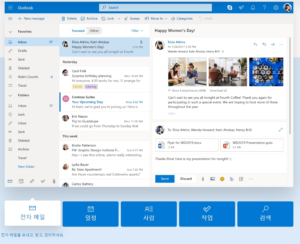This screenshot has height=244, width=300.
Task: Open Cecil Folk's birthday planning email
Action: point(105,79)
